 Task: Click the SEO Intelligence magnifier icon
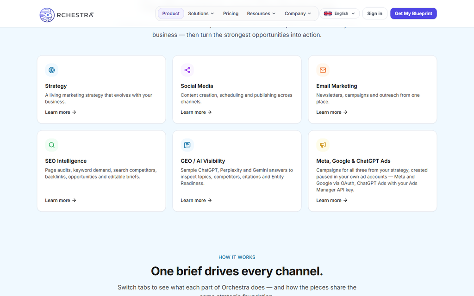click(x=52, y=145)
